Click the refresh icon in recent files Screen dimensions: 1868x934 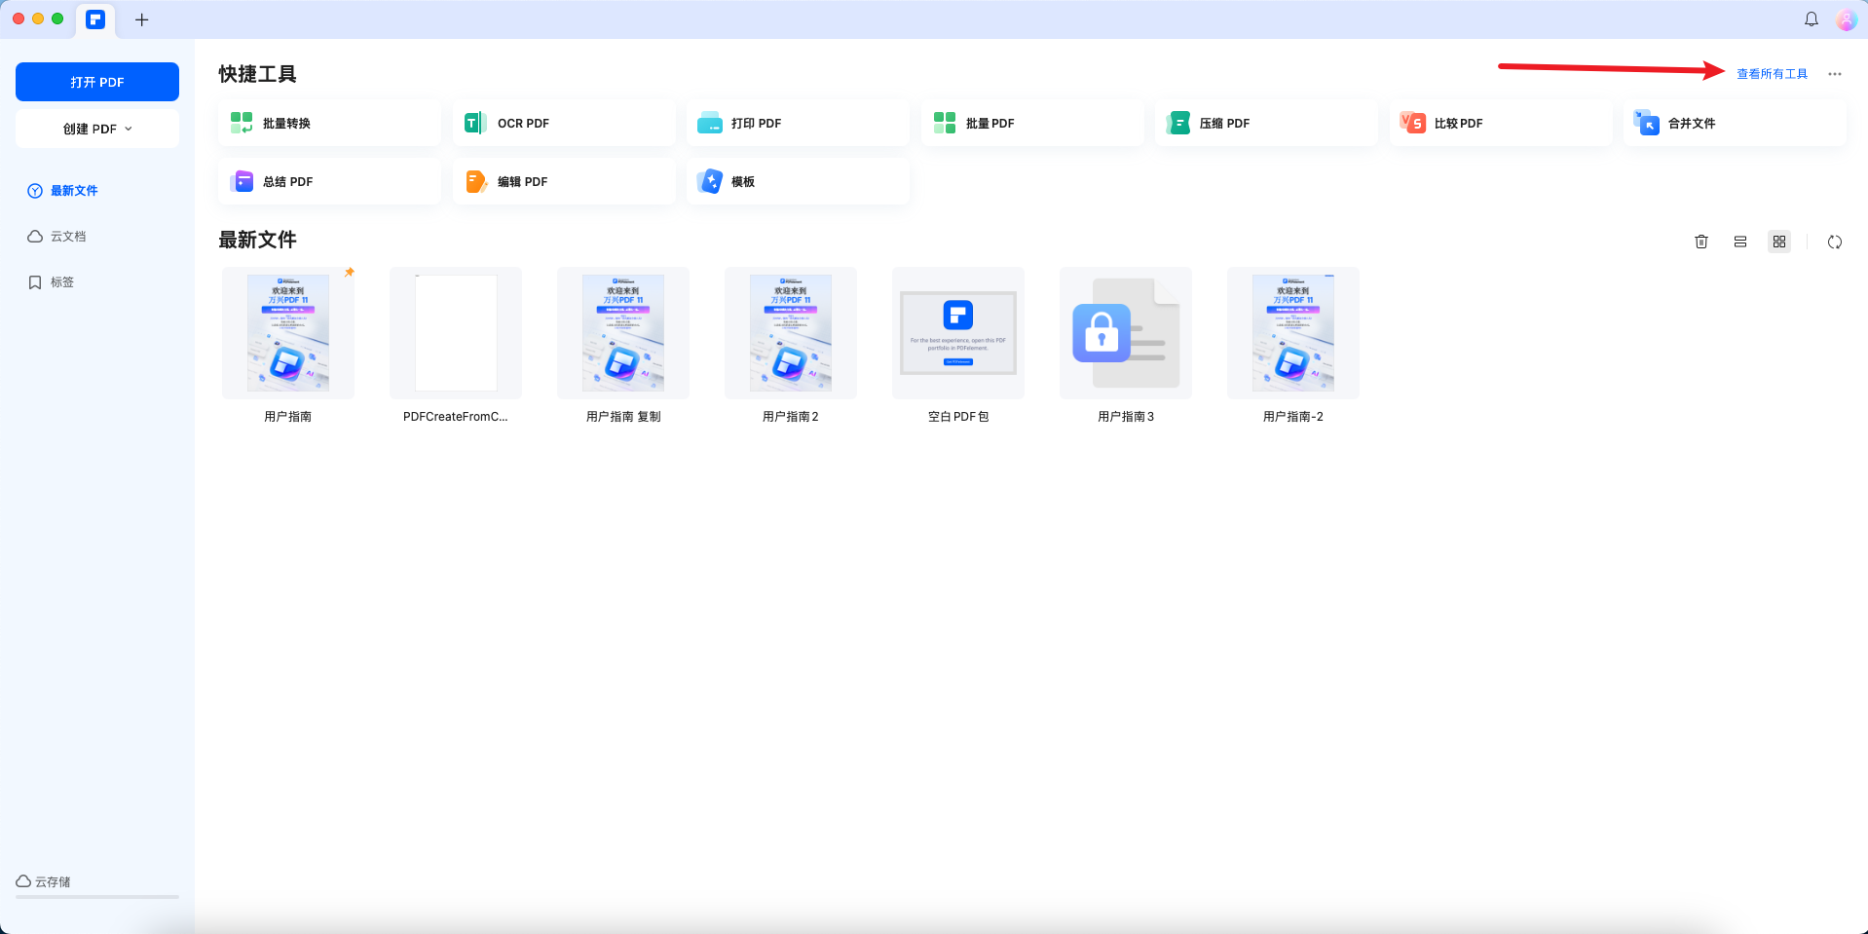1834,242
